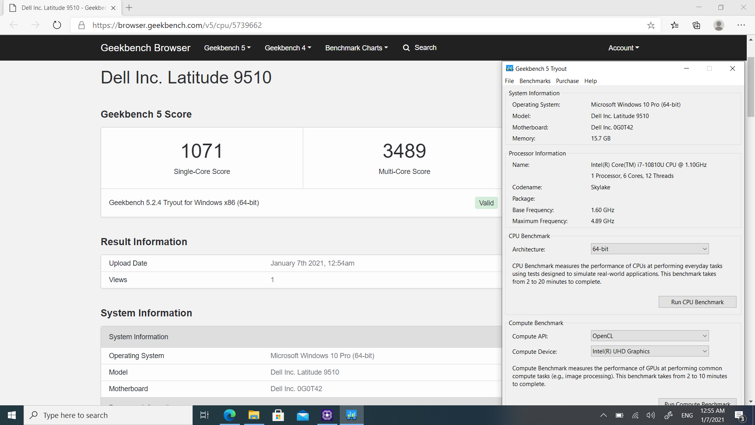The image size is (755, 425).
Task: Click the site padlock icon
Action: coord(81,25)
